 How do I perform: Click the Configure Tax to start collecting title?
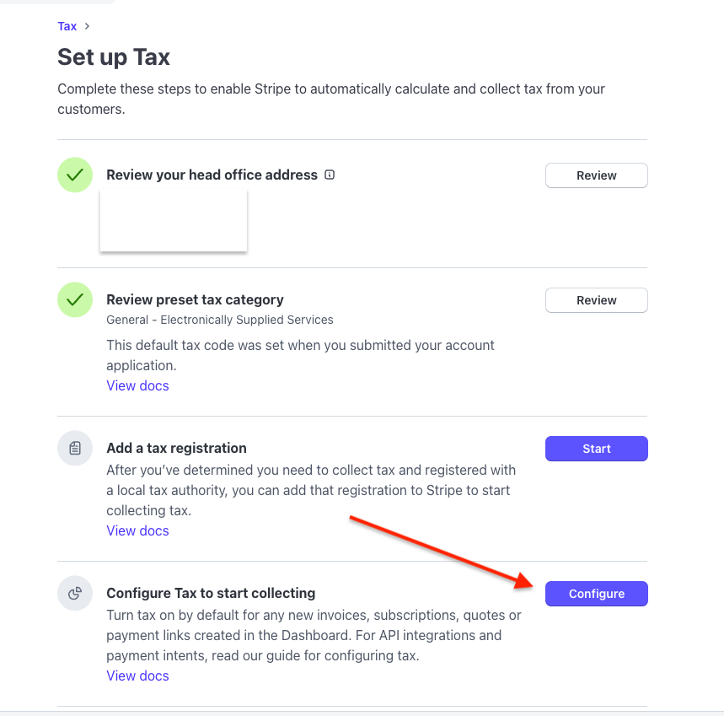tap(211, 593)
